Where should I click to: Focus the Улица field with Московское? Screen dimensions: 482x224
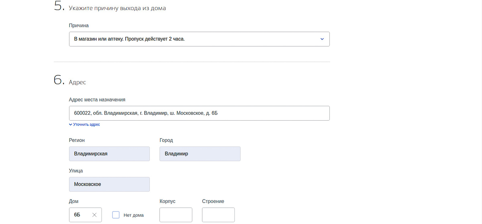click(109, 184)
